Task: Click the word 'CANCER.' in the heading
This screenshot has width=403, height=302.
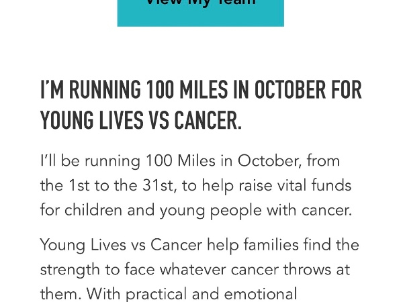Action: 208,120
